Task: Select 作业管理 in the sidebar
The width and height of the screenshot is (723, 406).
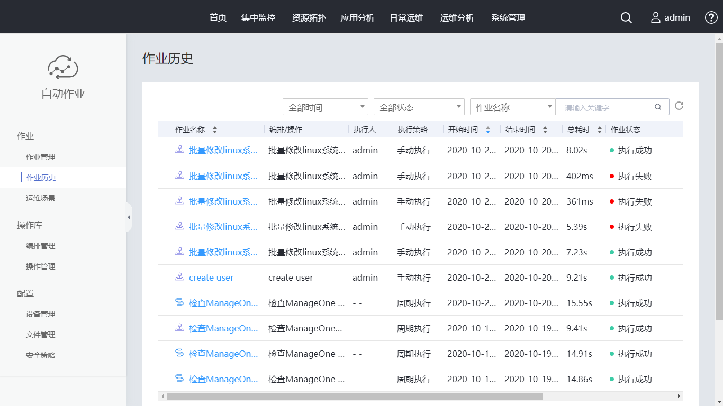Action: 40,157
